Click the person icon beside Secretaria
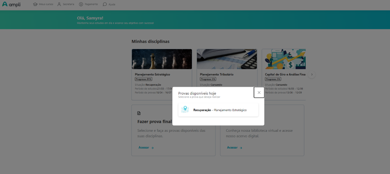 [59, 4]
